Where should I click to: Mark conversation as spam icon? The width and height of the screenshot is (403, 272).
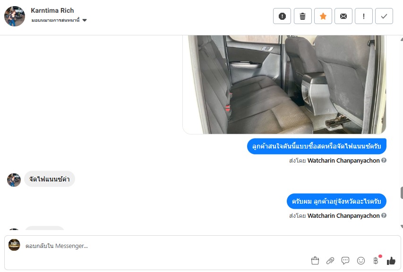(x=282, y=16)
